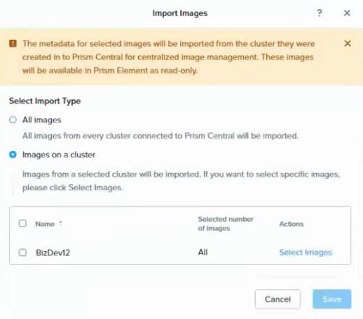
Task: Click the BizDev12 cluster name
Action: pos(53,253)
